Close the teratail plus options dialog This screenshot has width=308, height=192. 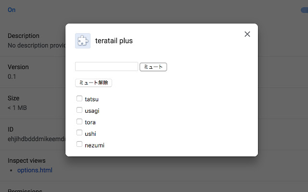(247, 34)
